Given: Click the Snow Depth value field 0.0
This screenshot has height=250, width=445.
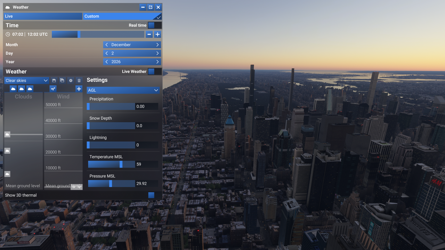Looking at the screenshot, I should click(x=147, y=126).
